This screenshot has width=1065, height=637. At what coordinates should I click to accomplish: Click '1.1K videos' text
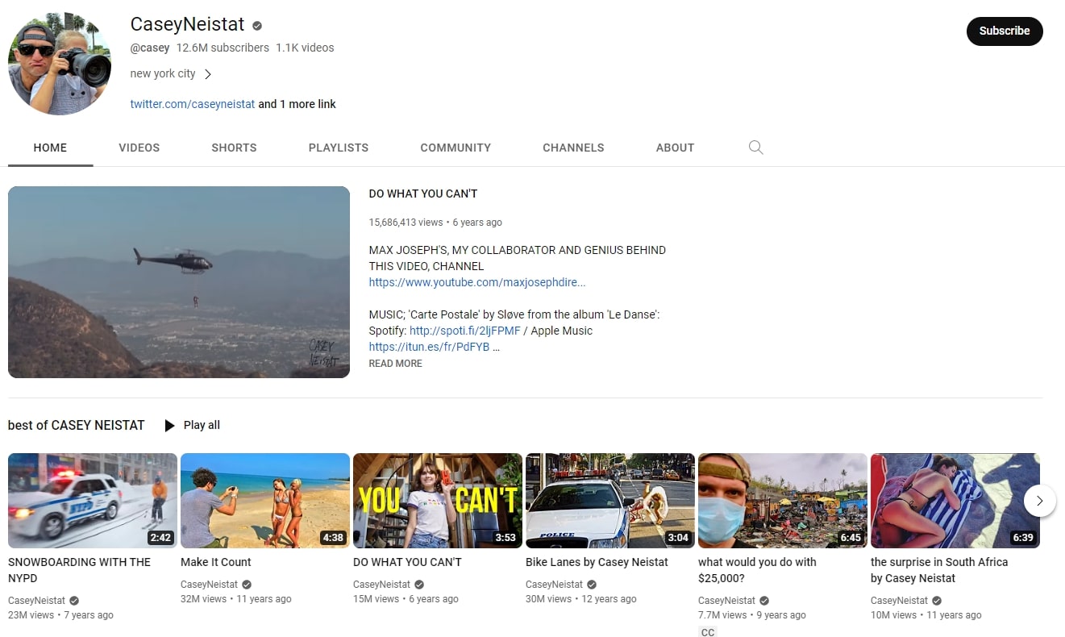click(x=305, y=48)
